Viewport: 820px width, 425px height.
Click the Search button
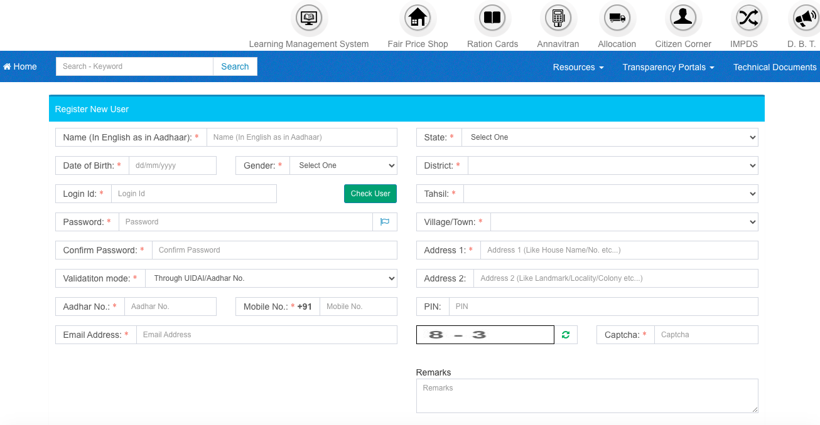[x=235, y=66]
